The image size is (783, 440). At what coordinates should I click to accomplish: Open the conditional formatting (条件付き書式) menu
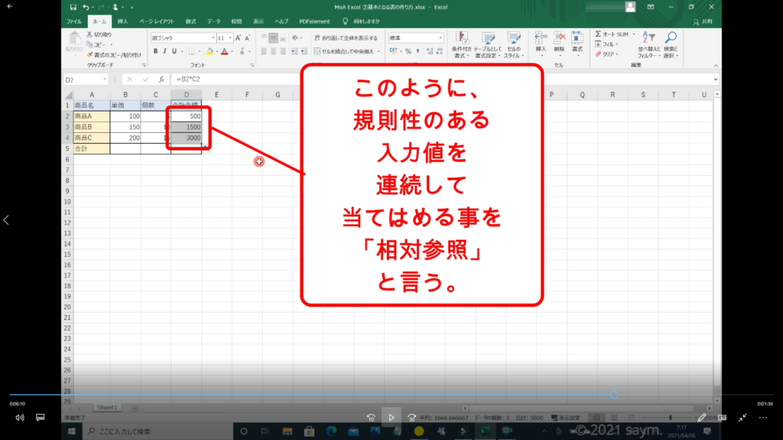pyautogui.click(x=460, y=44)
